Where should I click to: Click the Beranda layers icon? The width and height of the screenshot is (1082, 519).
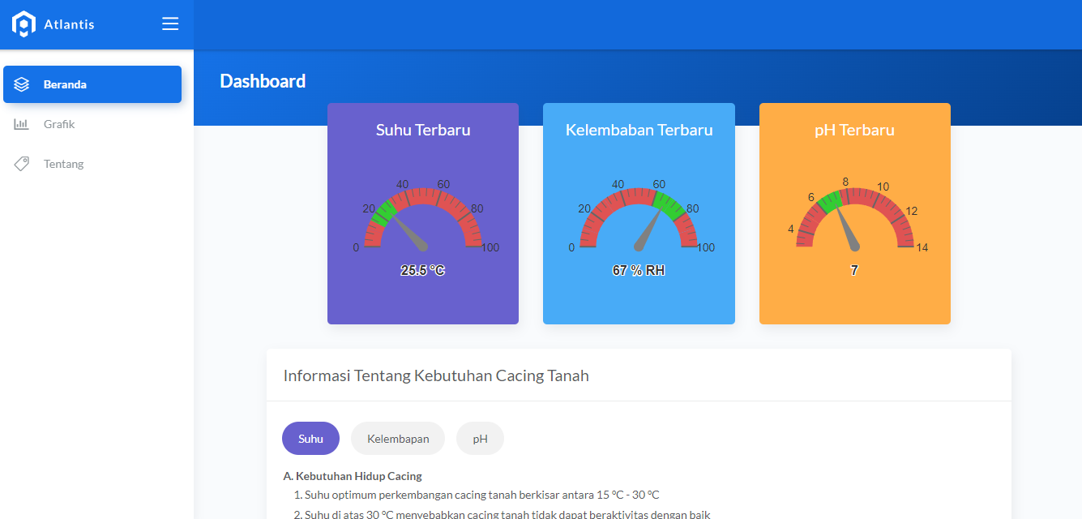tap(22, 84)
